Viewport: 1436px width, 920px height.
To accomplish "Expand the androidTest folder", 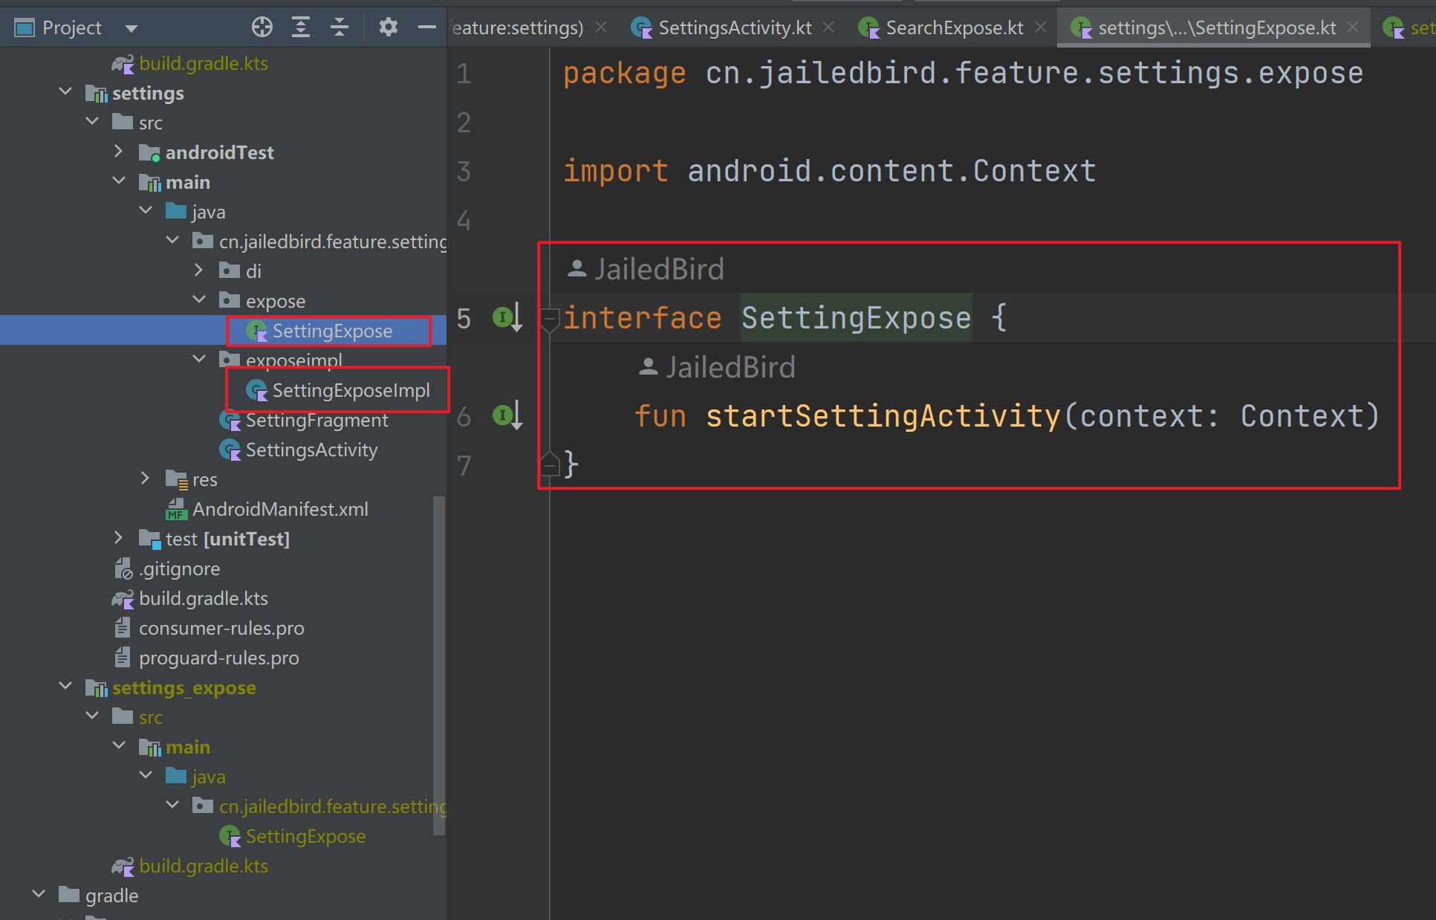I will 119,152.
